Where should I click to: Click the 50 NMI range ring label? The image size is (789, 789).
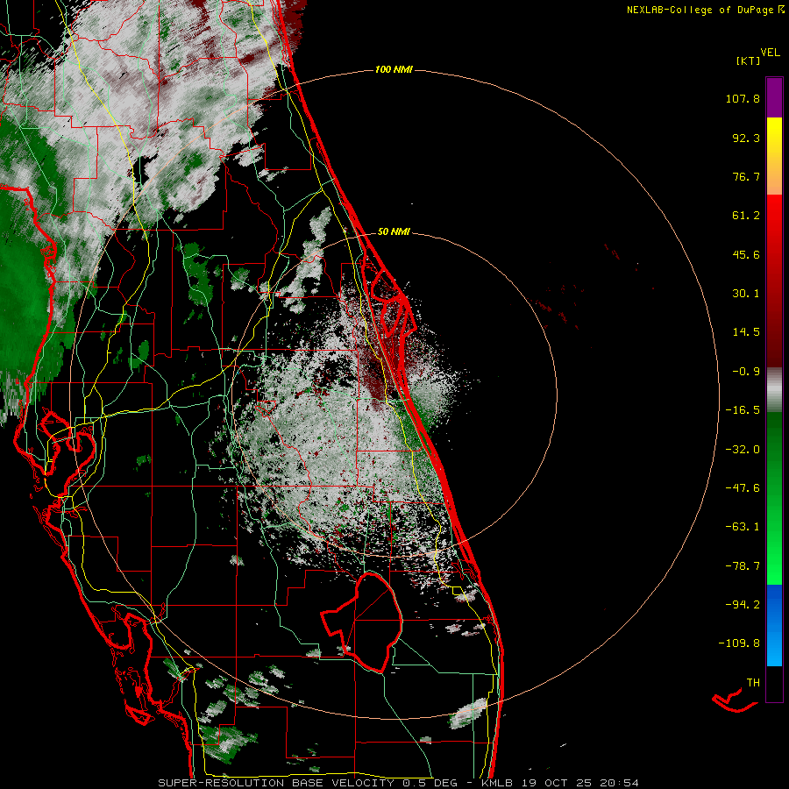click(394, 232)
